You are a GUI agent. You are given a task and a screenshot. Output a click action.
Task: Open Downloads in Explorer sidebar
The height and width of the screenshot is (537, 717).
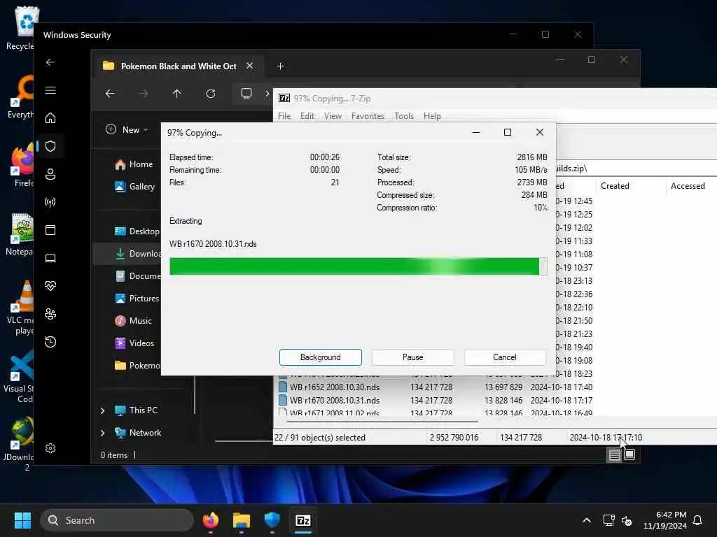128,254
